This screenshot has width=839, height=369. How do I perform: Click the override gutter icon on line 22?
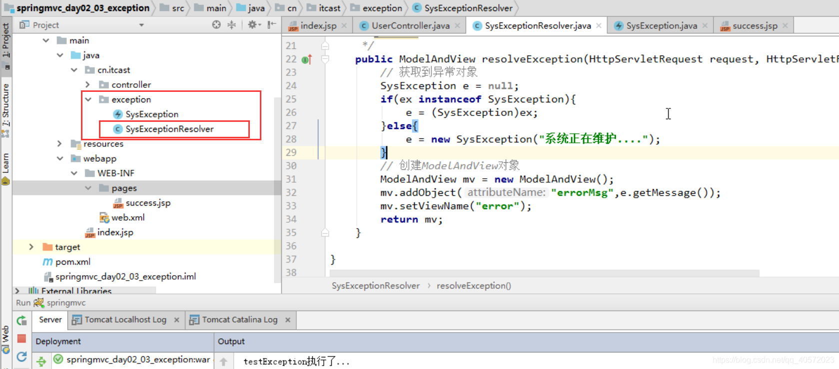[307, 59]
